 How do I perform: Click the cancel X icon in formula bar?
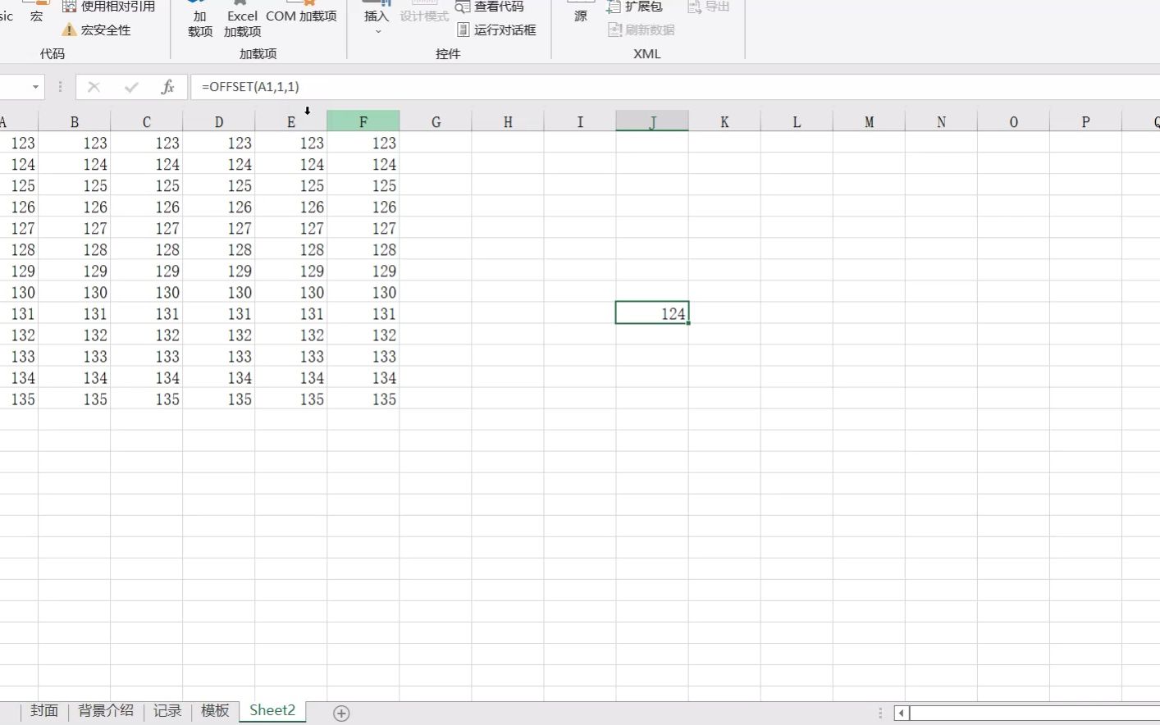(x=94, y=87)
